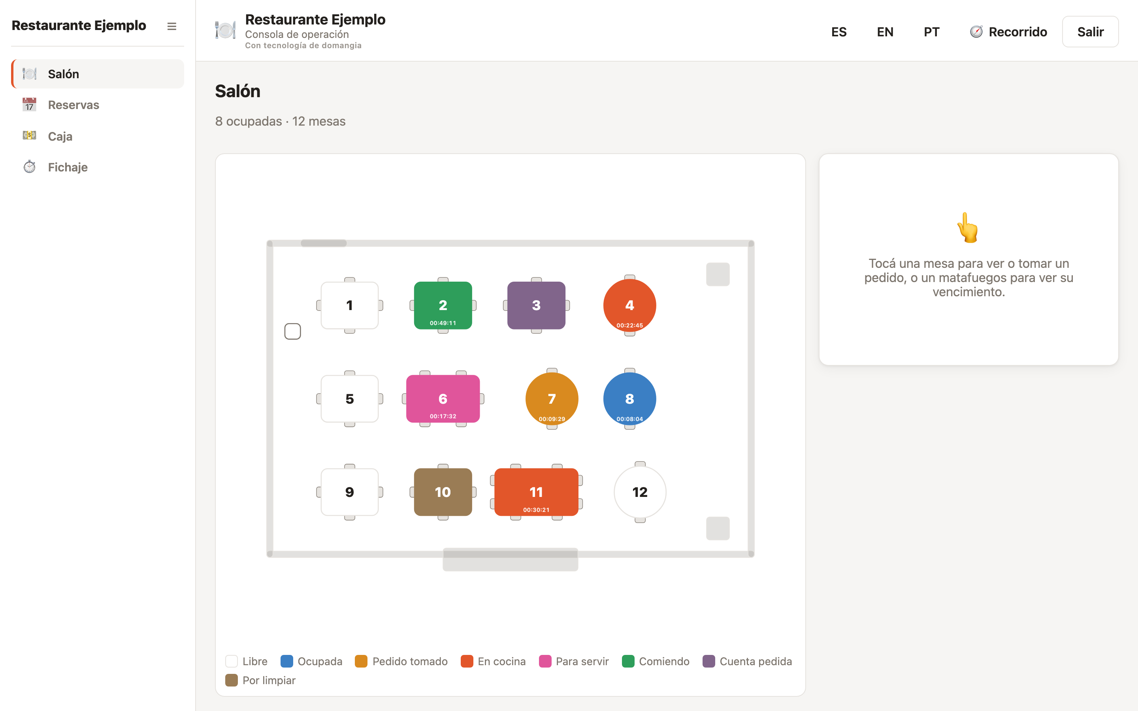Viewport: 1138px width, 711px height.
Task: Click the Libre legend swatch
Action: [232, 661]
